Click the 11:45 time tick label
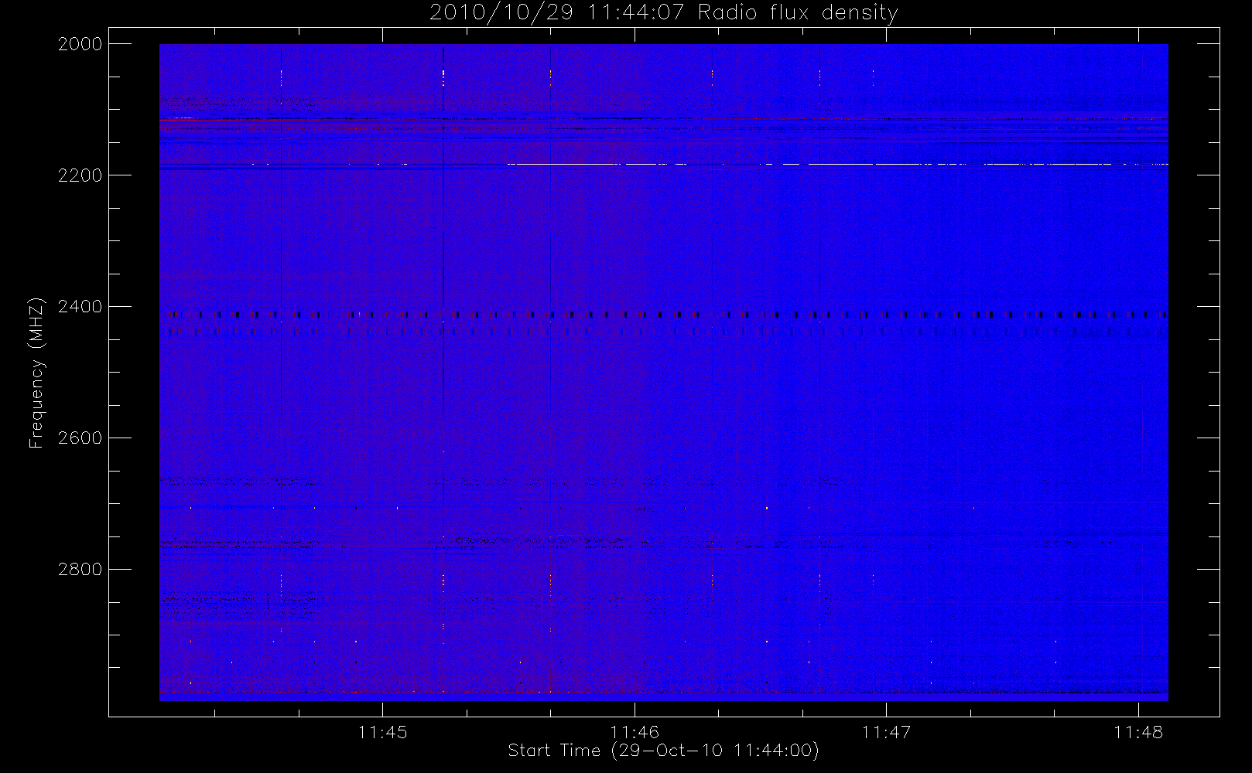The width and height of the screenshot is (1252, 773). point(382,732)
